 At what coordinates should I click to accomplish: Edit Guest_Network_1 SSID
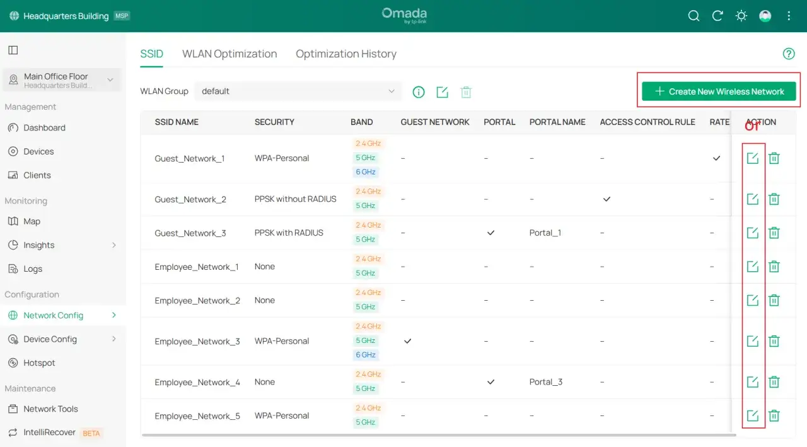click(x=752, y=158)
